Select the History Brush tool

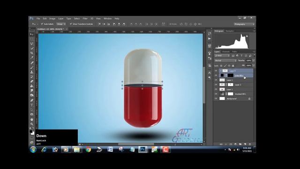tap(32, 77)
